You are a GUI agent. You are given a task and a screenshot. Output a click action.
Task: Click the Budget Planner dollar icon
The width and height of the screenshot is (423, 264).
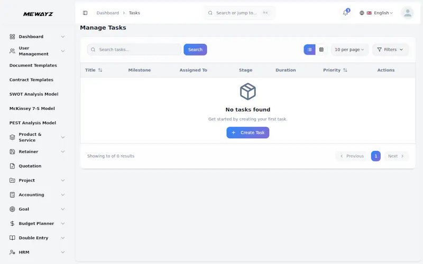pos(12,223)
